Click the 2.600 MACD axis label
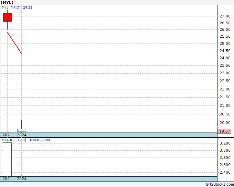 [225, 165]
